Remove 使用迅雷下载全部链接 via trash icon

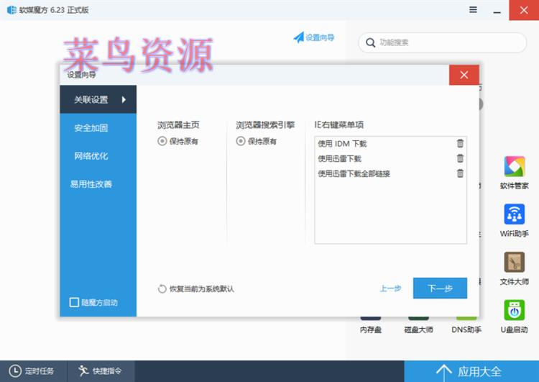(x=460, y=173)
